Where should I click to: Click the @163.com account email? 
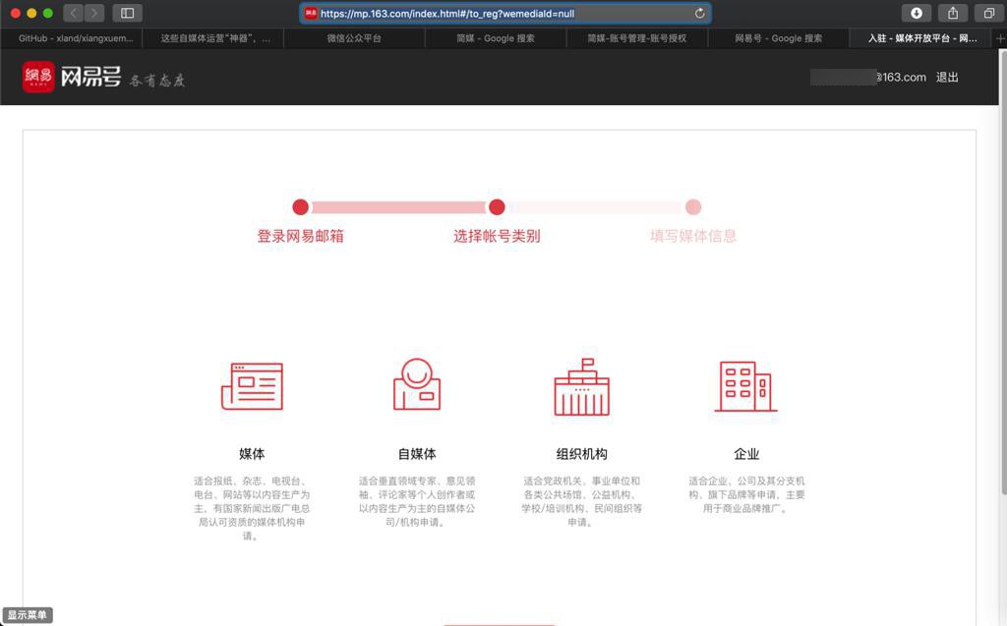coord(868,77)
